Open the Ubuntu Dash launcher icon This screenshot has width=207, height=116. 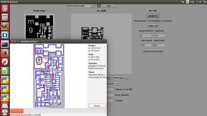[5, 9]
